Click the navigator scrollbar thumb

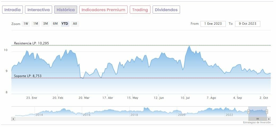257,119
